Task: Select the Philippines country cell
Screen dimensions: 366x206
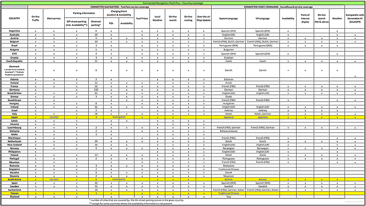Action: click(x=15, y=152)
